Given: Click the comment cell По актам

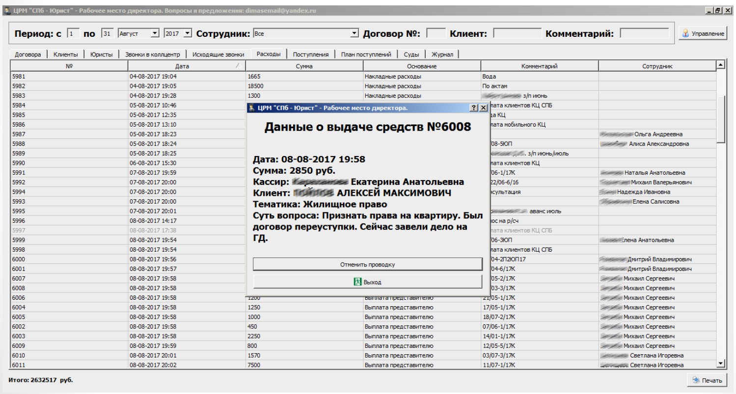Looking at the screenshot, I should [x=540, y=86].
